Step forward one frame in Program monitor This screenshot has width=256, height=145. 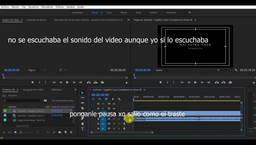202,82
